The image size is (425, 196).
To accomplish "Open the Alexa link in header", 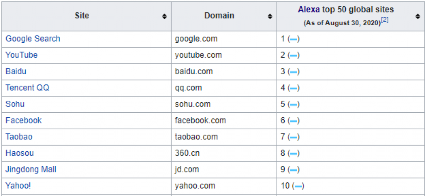I will click(309, 10).
